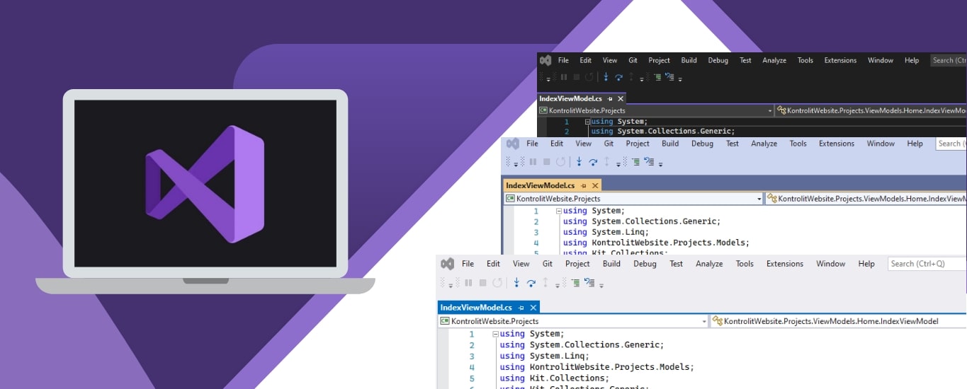Collapse using-block at line 1 in dark window
Image resolution: width=967 pixels, height=389 pixels.
coord(587,122)
